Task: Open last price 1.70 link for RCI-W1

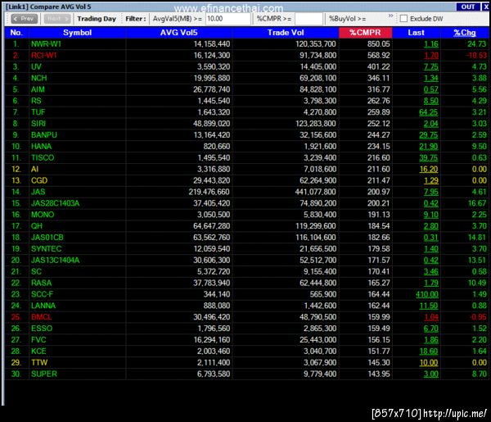Action: coord(431,56)
